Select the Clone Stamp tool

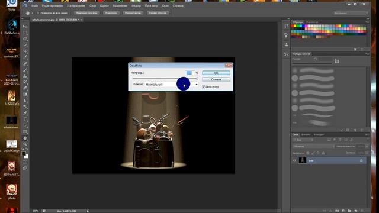pos(25,76)
